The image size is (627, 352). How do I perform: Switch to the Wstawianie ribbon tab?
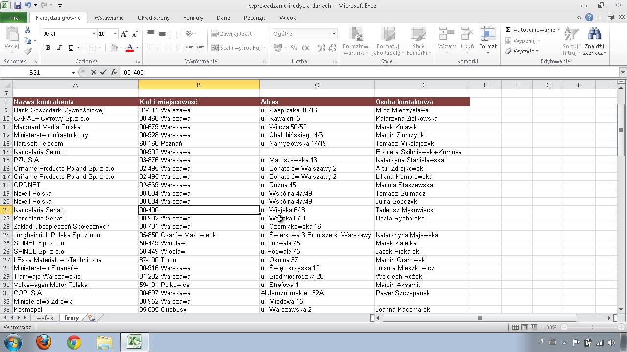(109, 17)
